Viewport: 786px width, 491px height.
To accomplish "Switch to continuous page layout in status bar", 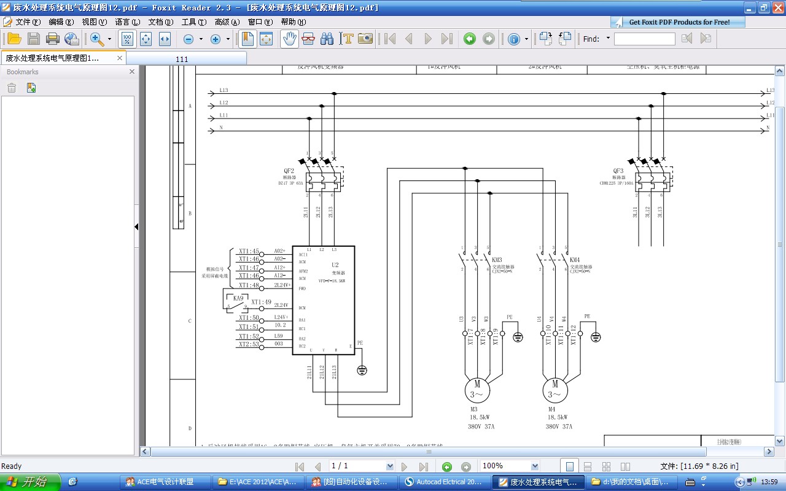I will 588,466.
